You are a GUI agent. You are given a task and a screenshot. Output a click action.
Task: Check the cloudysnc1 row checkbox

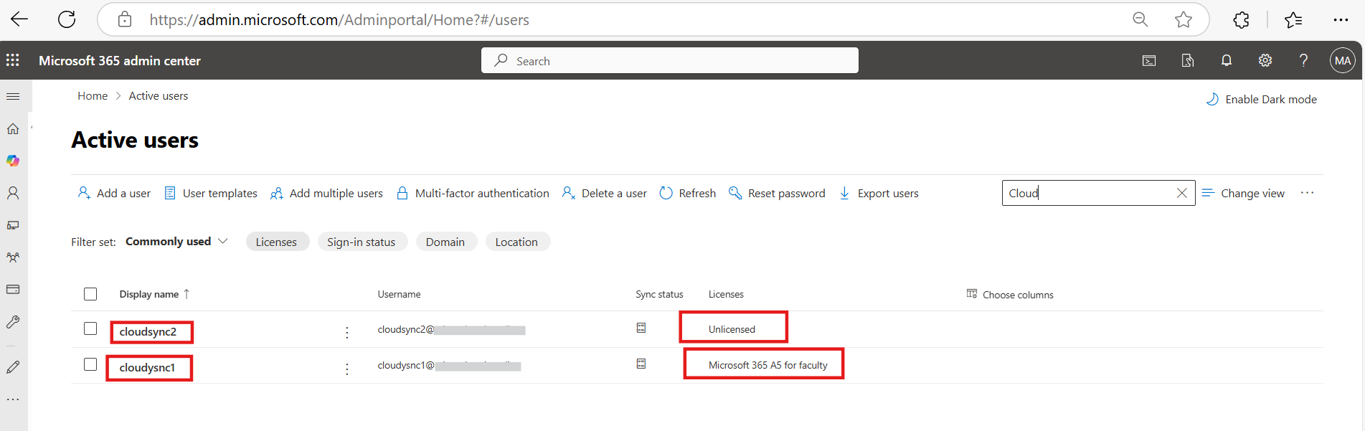pyautogui.click(x=90, y=364)
